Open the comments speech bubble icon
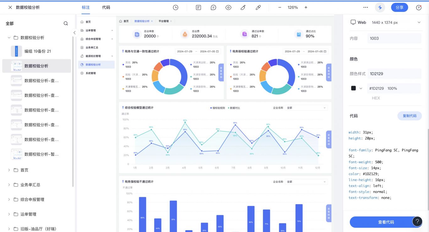The width and height of the screenshot is (429, 232). pyautogui.click(x=214, y=8)
